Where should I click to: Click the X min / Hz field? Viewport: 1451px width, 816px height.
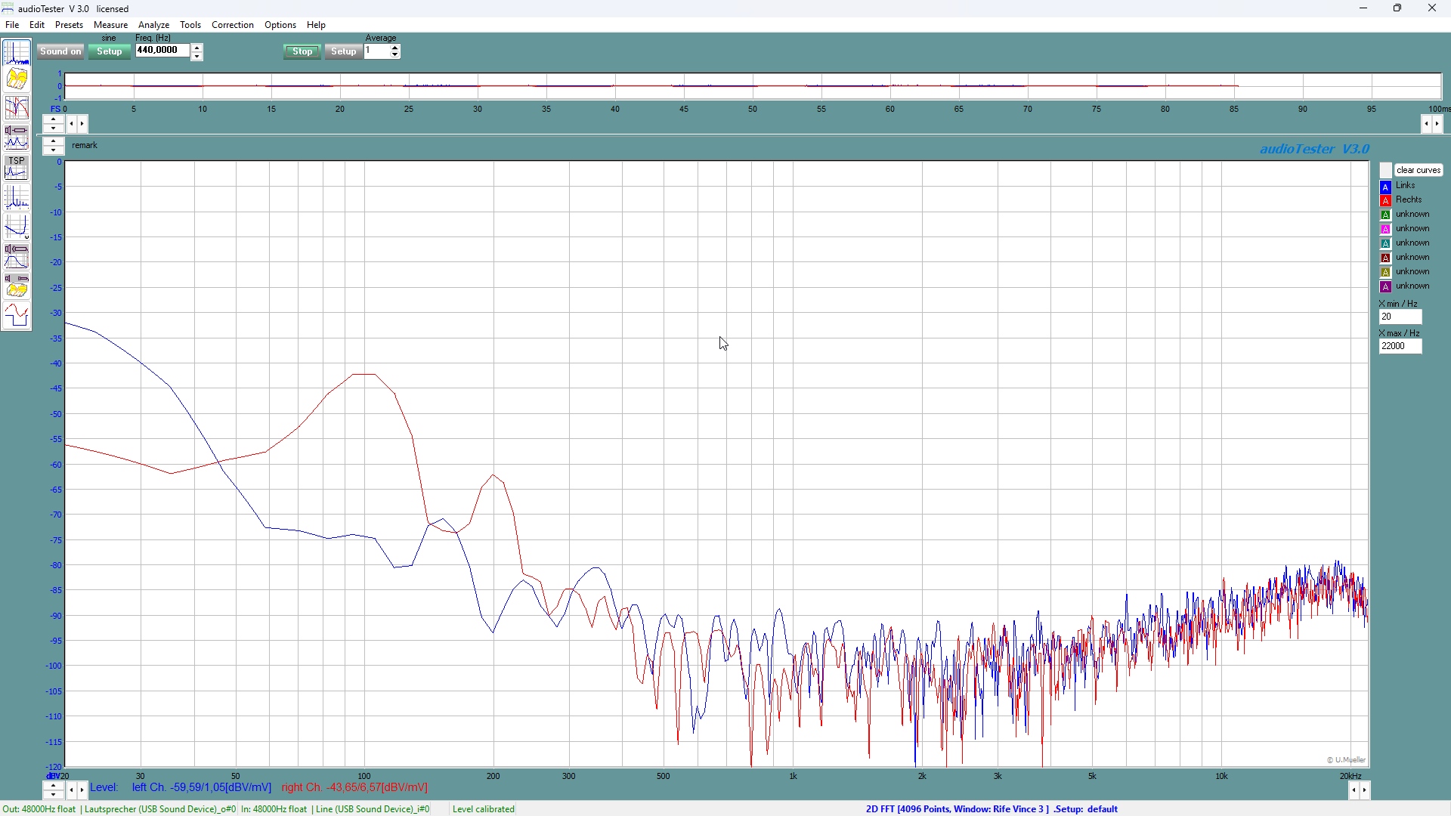[x=1400, y=317]
